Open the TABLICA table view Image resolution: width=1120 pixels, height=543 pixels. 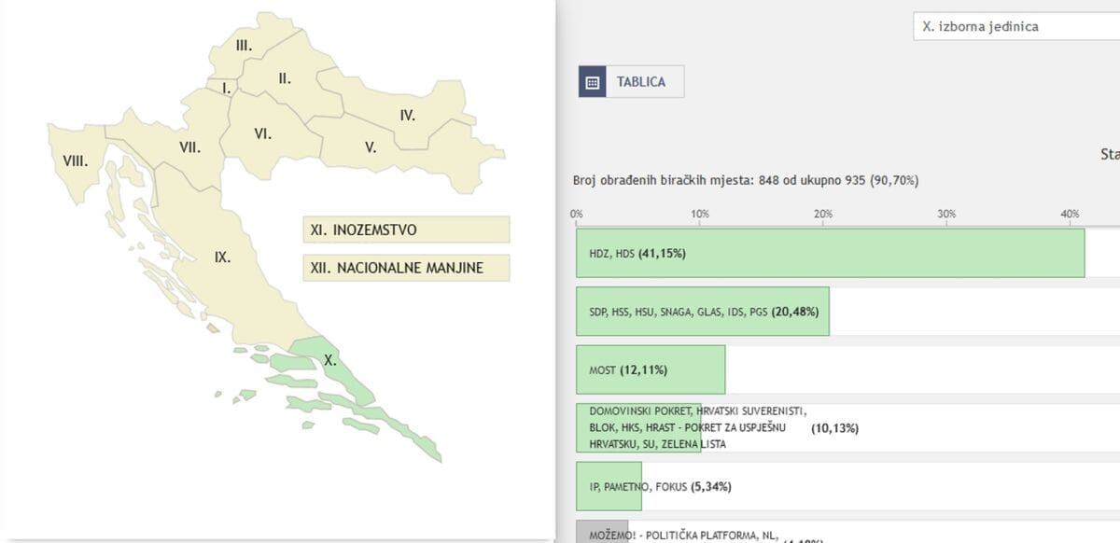click(640, 82)
